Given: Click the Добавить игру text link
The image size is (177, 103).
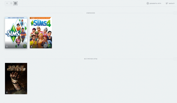Looking at the screenshot, I should [x=155, y=3].
